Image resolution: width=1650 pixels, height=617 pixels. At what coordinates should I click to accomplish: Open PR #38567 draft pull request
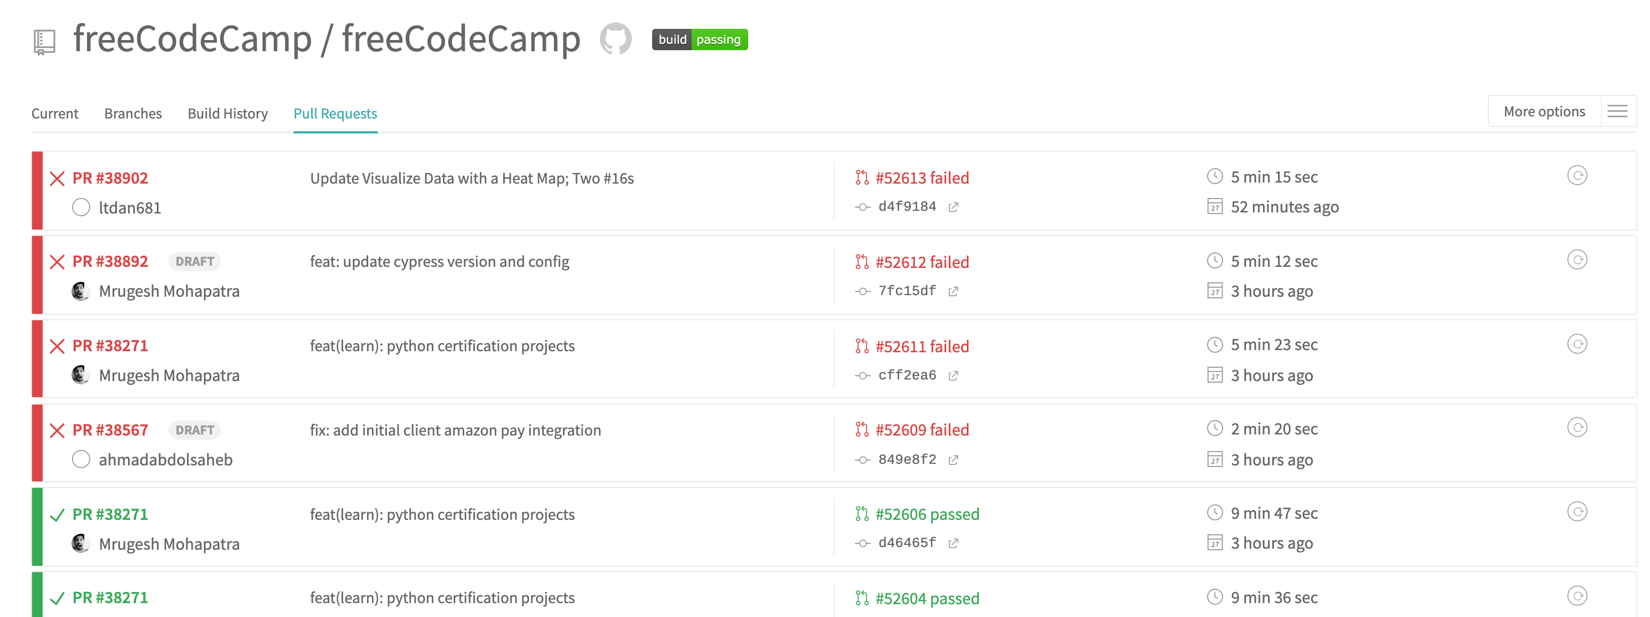coord(109,429)
